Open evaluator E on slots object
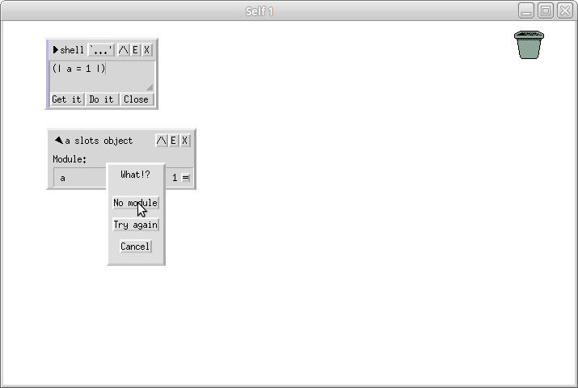The image size is (578, 388). coord(173,141)
